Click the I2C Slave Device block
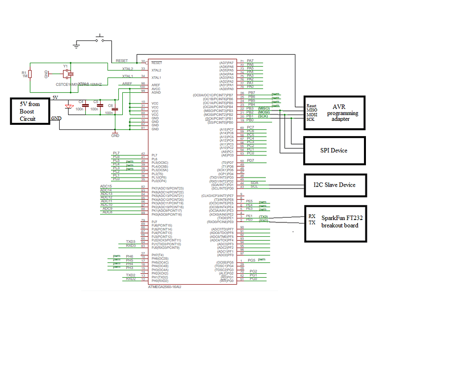468x370 pixels. pos(335,185)
